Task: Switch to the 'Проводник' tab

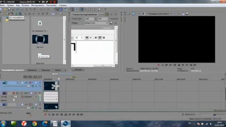Action: [x=32, y=70]
